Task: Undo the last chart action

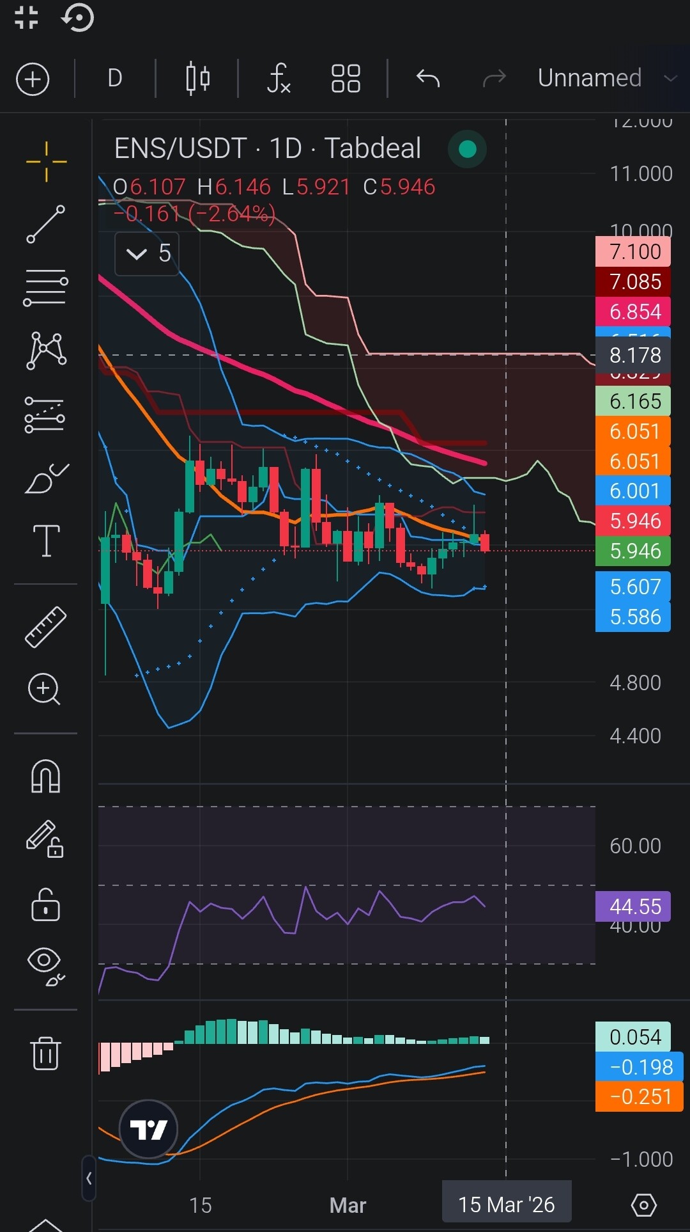Action: click(x=428, y=79)
